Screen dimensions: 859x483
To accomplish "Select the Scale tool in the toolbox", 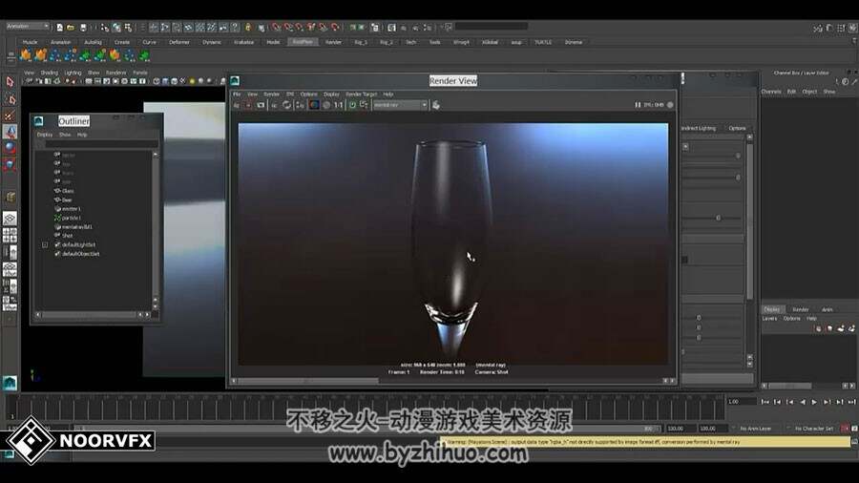I will [10, 164].
